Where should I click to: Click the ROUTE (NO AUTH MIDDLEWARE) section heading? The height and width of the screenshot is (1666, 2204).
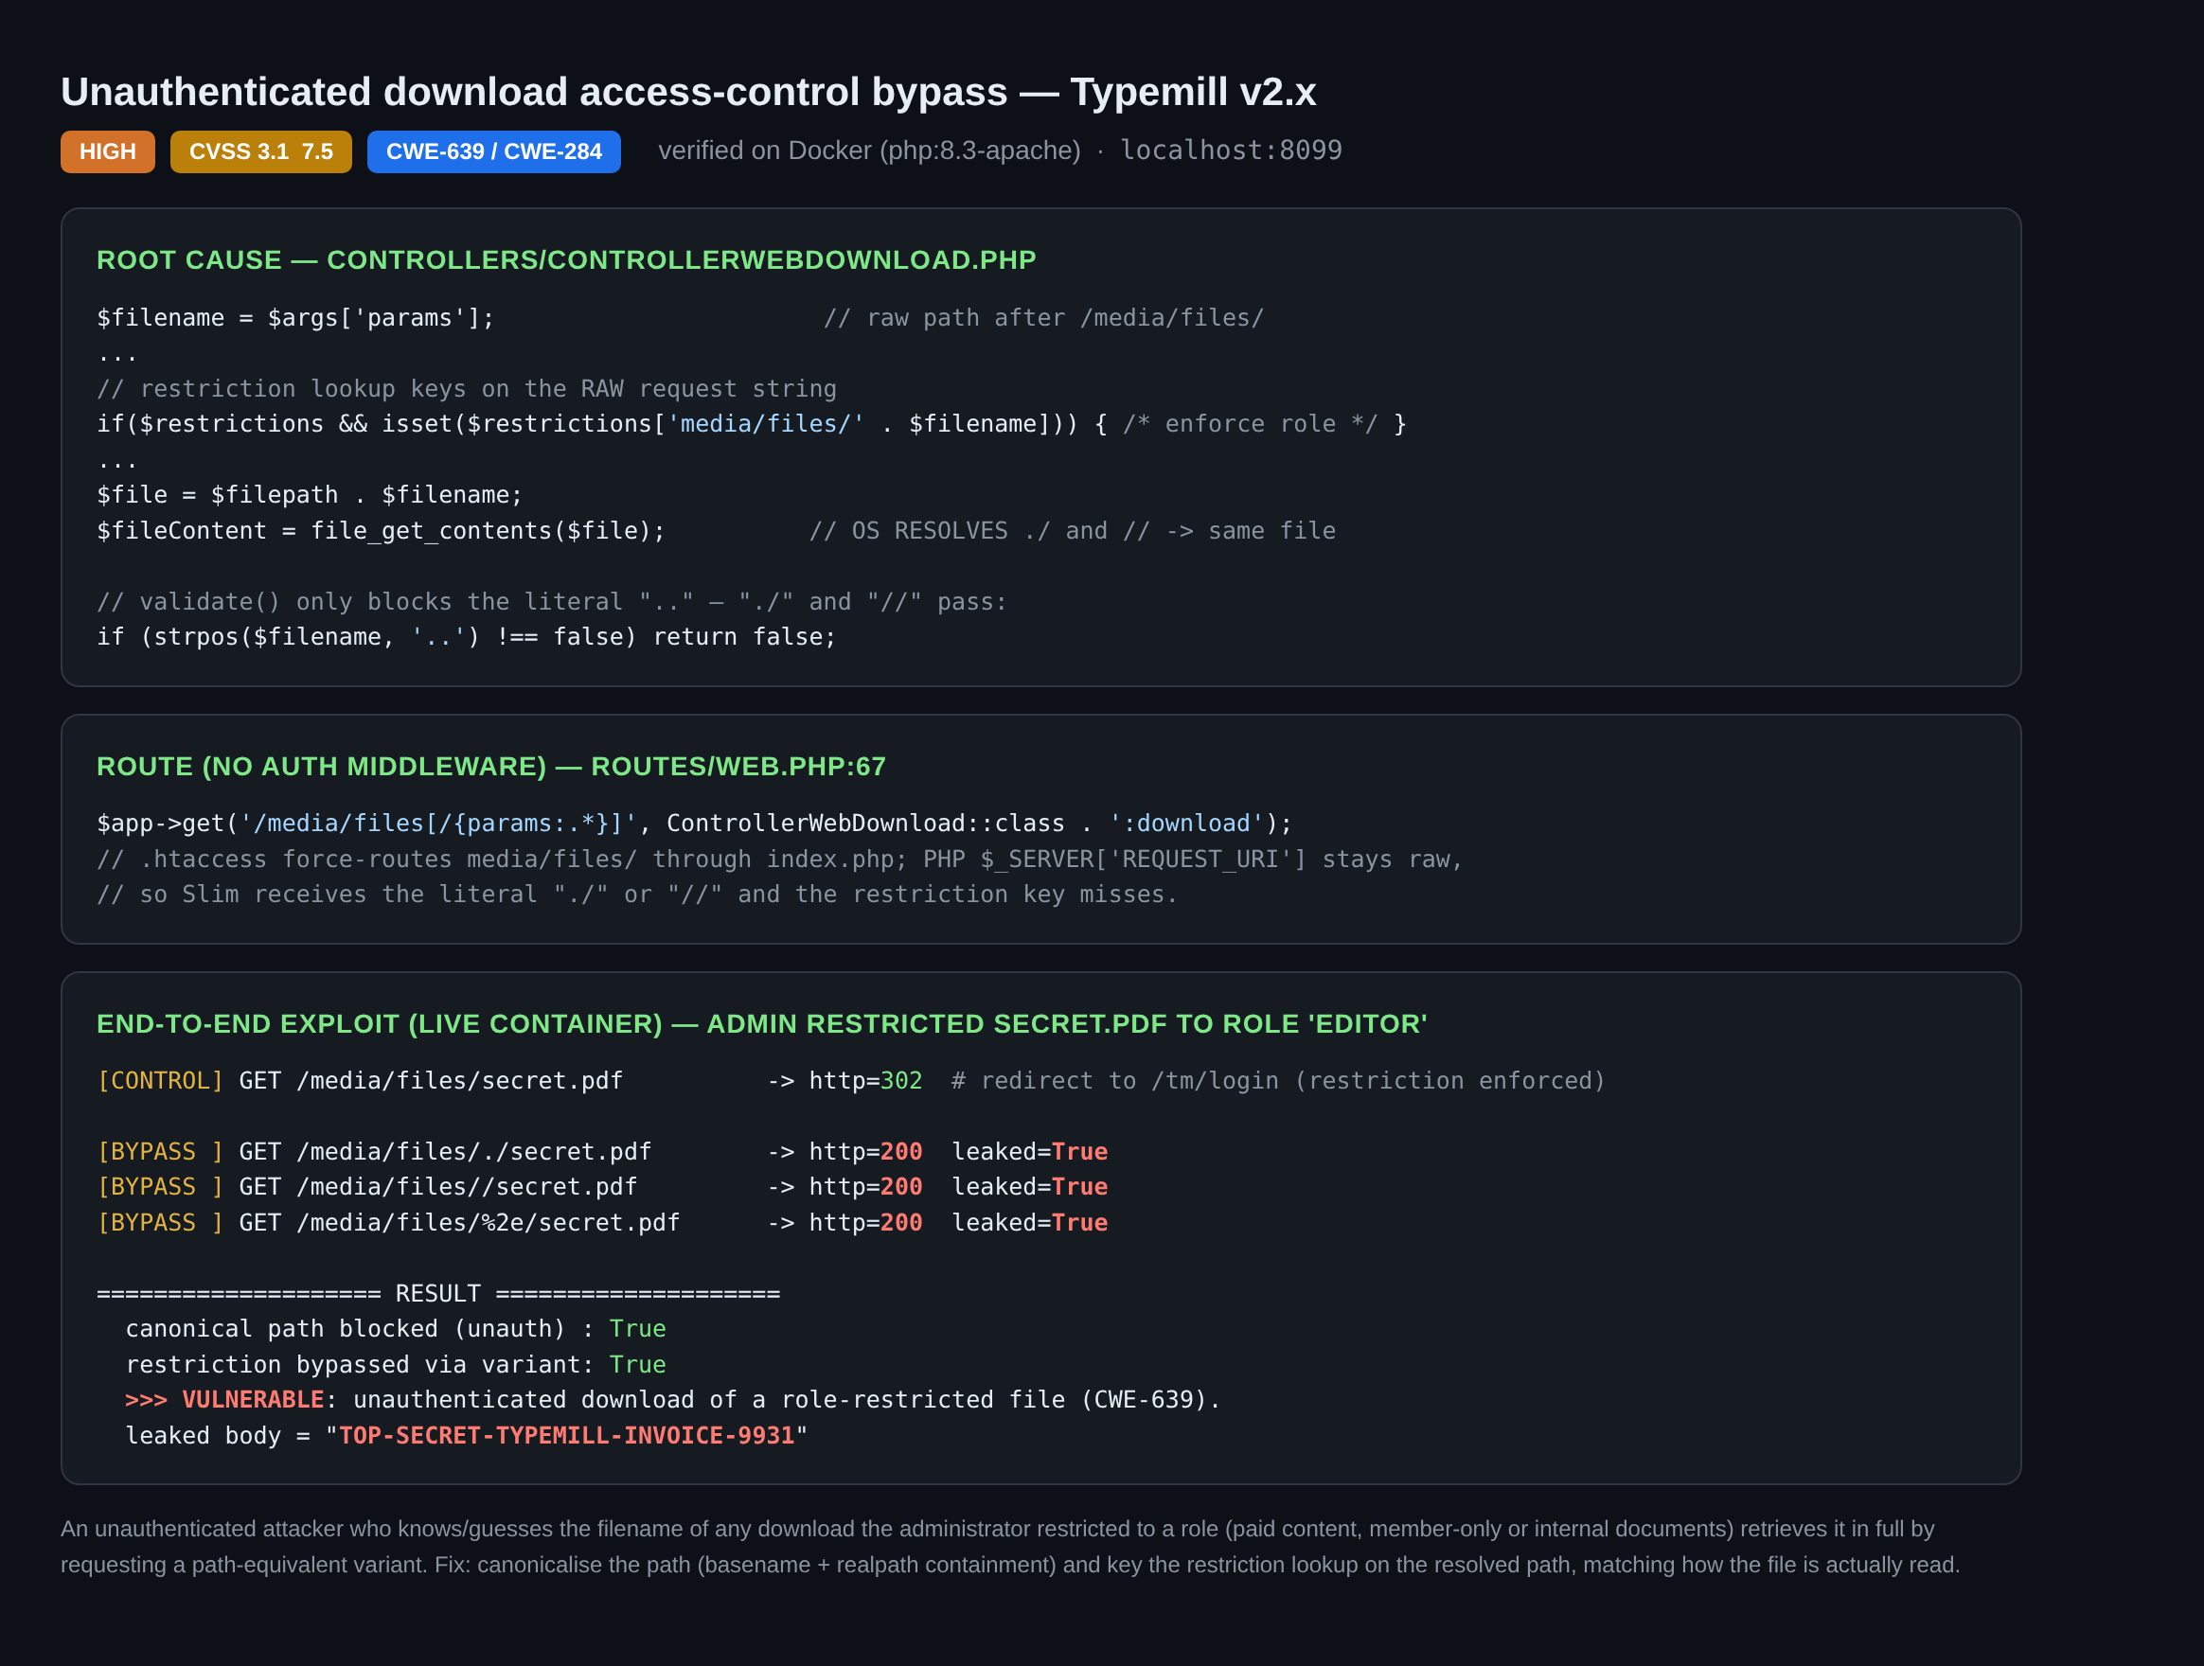pos(491,766)
